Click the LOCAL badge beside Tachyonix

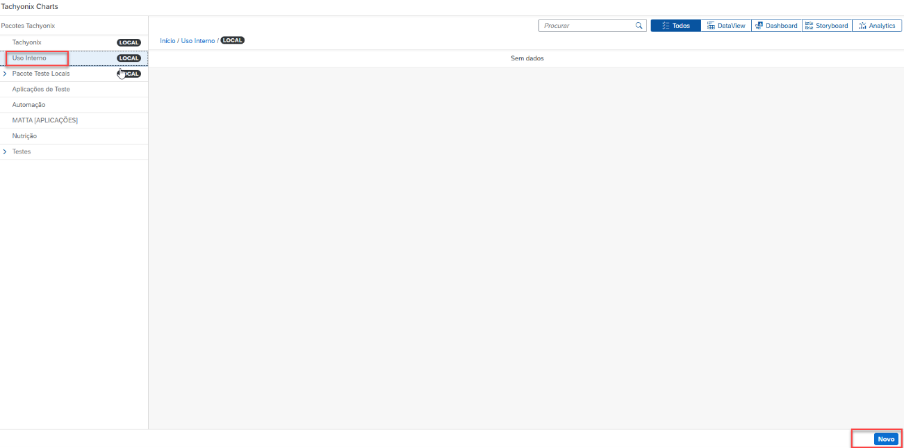pos(129,42)
